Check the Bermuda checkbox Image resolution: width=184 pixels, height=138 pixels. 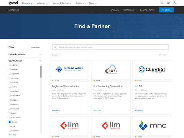[x=10, y=104]
